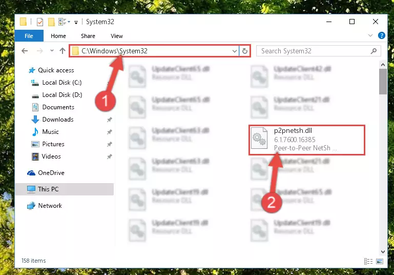Screen dimensions: 394x275
Task: Click the vertical scrollbar thumb
Action: click(x=383, y=82)
